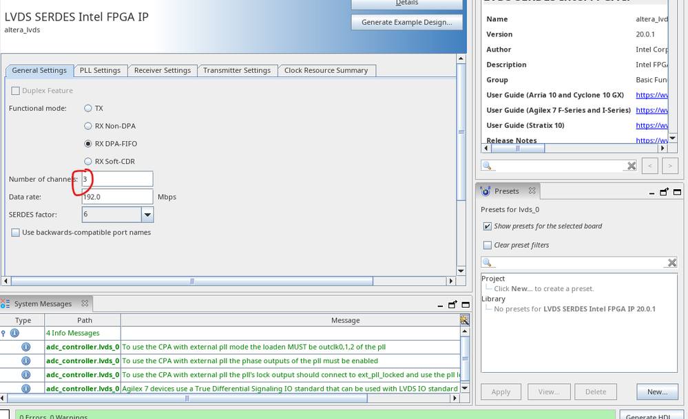Click the details search input field

[x=559, y=166]
